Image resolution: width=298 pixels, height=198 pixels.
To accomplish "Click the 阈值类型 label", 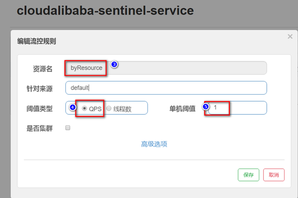I will pyautogui.click(x=39, y=108).
